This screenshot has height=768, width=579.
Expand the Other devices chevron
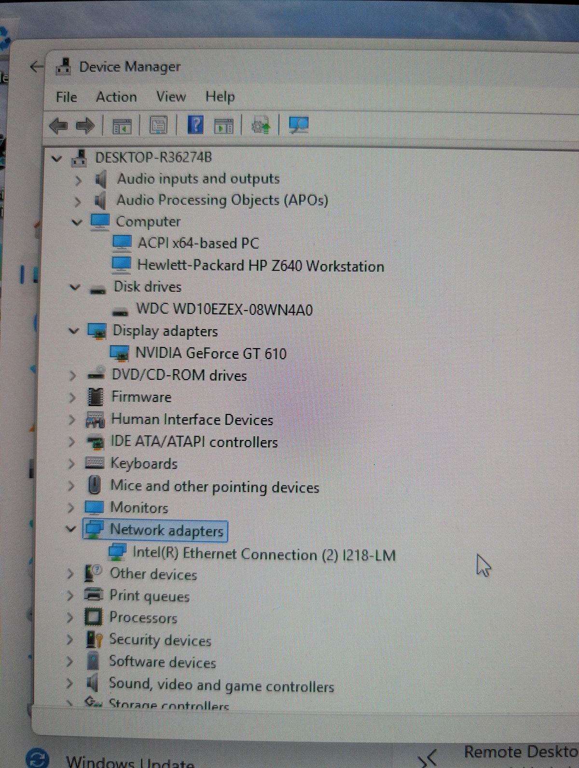pyautogui.click(x=70, y=574)
